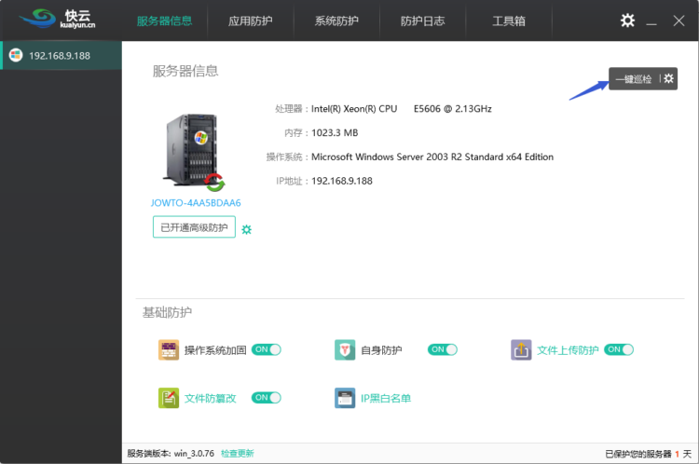Click the operating system hardening icon
Viewport: 699px width, 464px height.
click(x=169, y=350)
